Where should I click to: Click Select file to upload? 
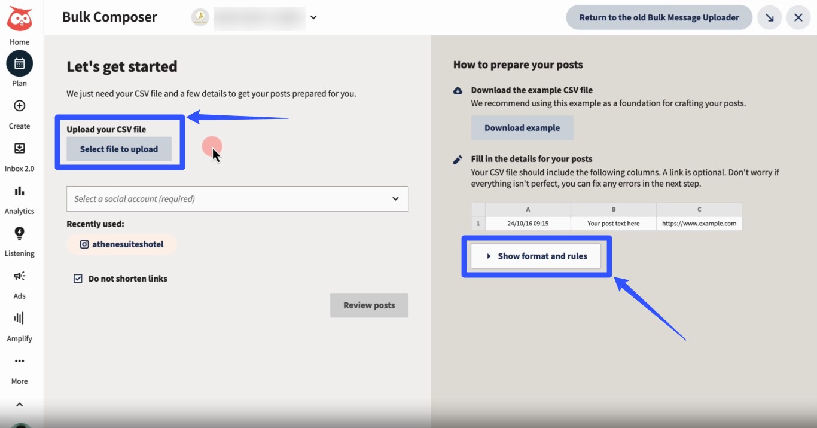tap(118, 149)
